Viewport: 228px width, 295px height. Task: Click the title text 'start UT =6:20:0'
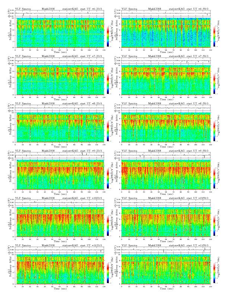pyautogui.click(x=91, y=9)
